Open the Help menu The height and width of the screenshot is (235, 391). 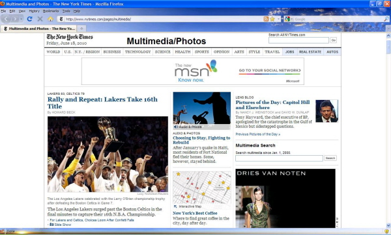(x=77, y=11)
